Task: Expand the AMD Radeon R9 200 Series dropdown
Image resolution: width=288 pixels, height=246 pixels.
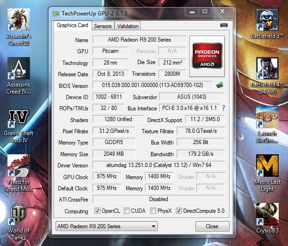Action: 106,226
